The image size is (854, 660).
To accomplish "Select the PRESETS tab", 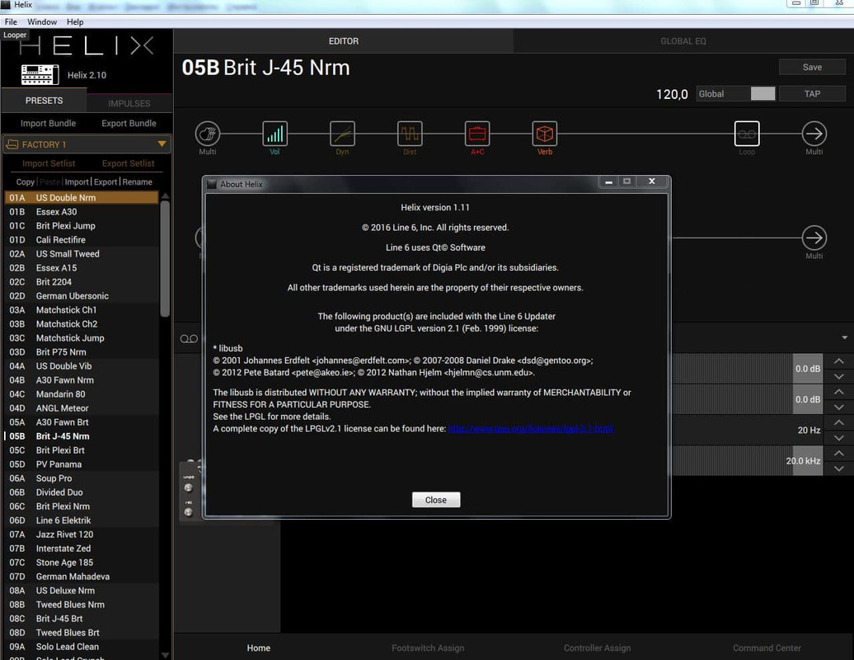I will [45, 101].
